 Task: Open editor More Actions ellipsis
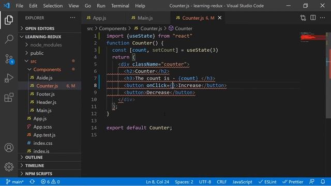coord(323,18)
